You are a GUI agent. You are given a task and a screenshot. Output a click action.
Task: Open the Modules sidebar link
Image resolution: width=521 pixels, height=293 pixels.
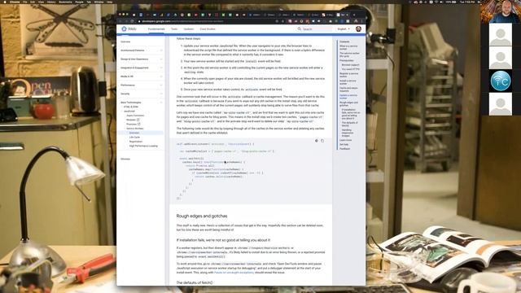(132, 120)
